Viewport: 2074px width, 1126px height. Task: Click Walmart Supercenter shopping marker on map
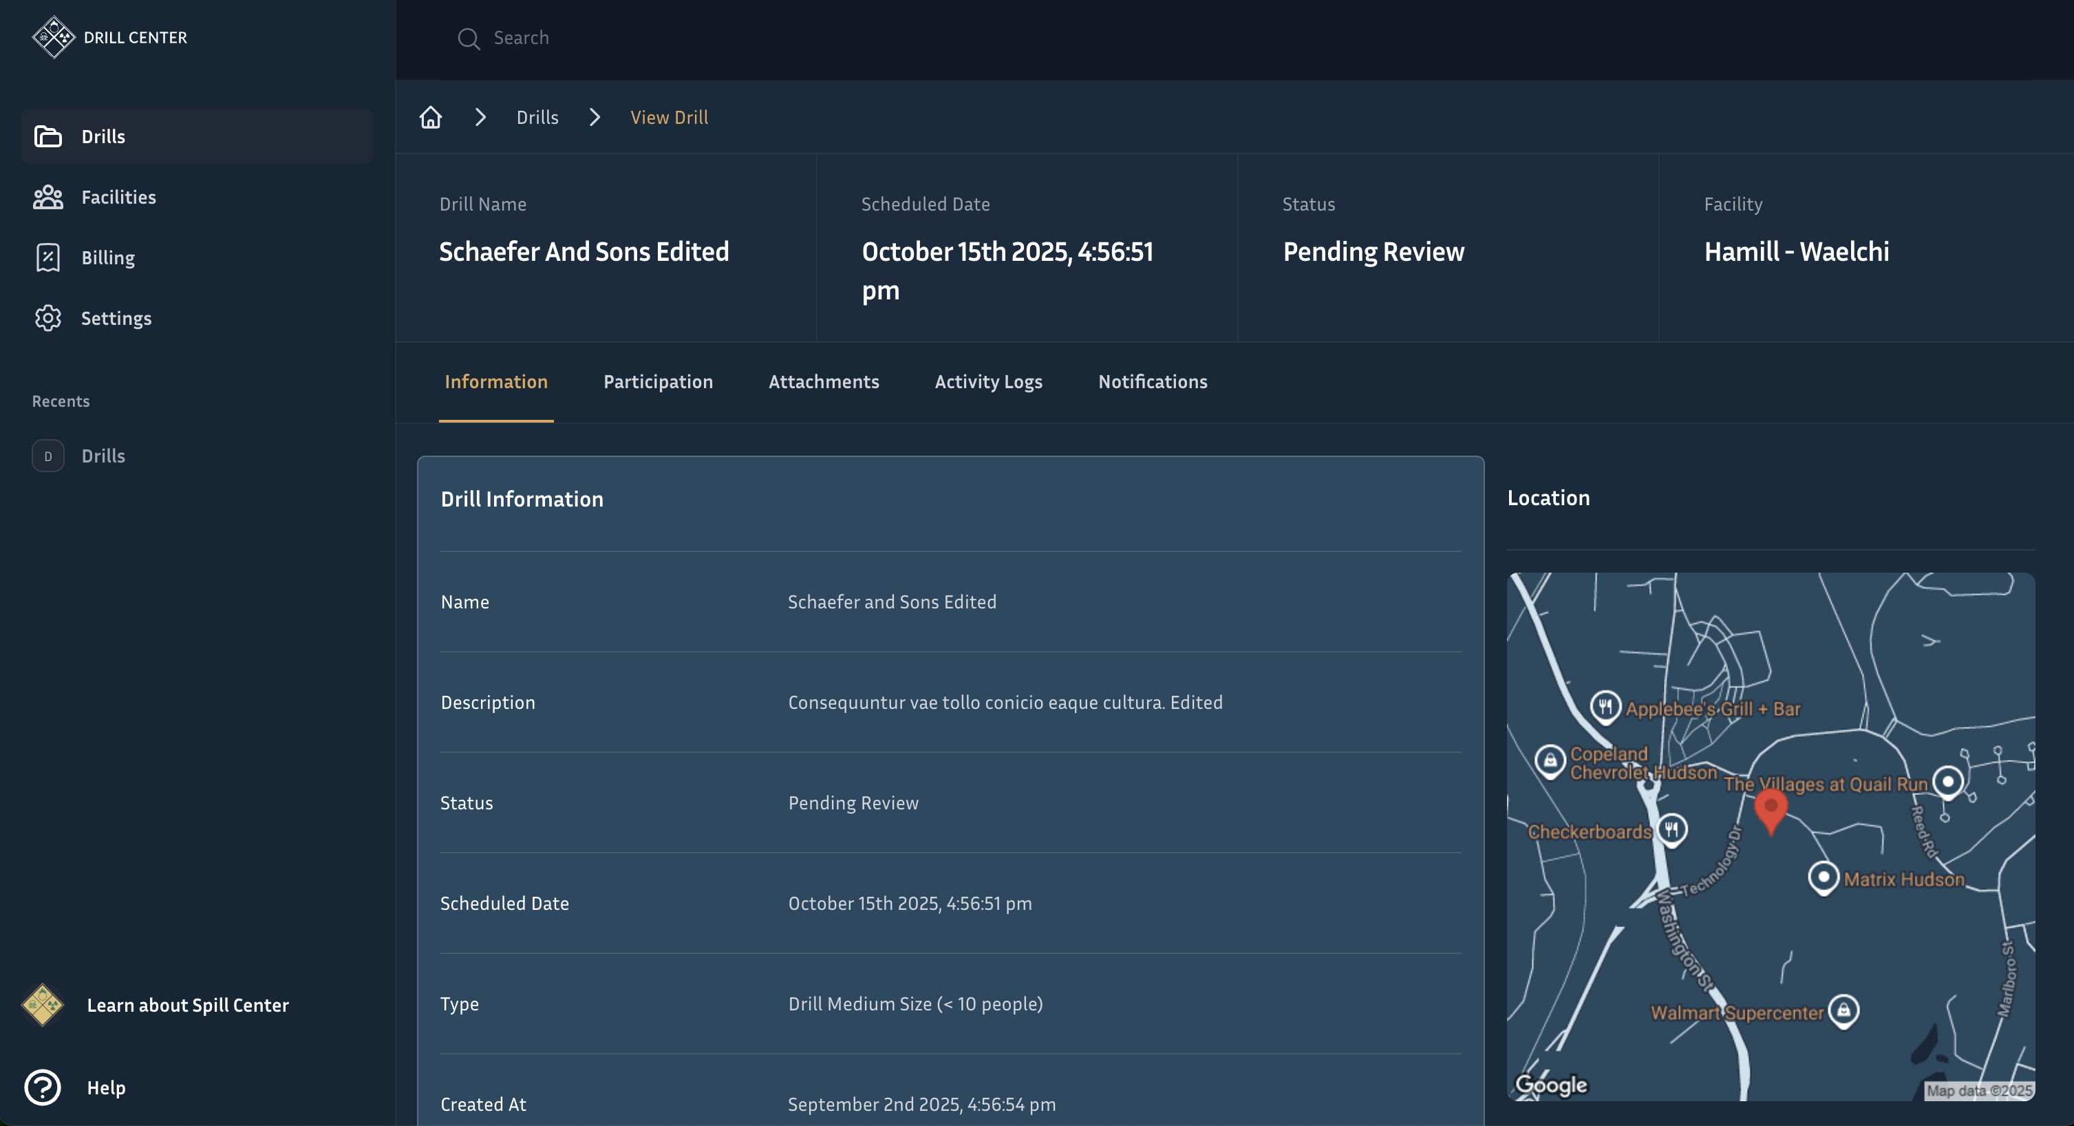(x=1843, y=1011)
